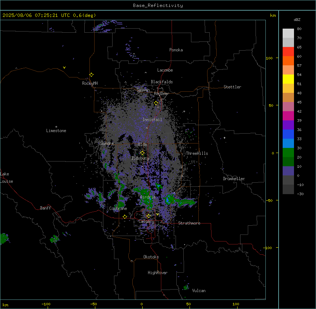This screenshot has width=316, height=309.
Task: Click the Cochrane city label
Action: pyautogui.click(x=118, y=208)
